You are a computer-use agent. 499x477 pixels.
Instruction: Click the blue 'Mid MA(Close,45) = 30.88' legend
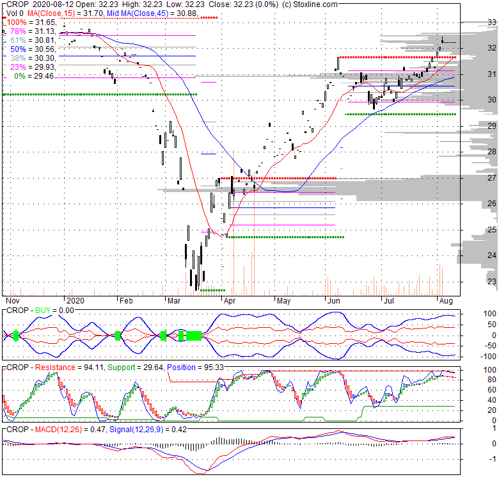(x=152, y=13)
